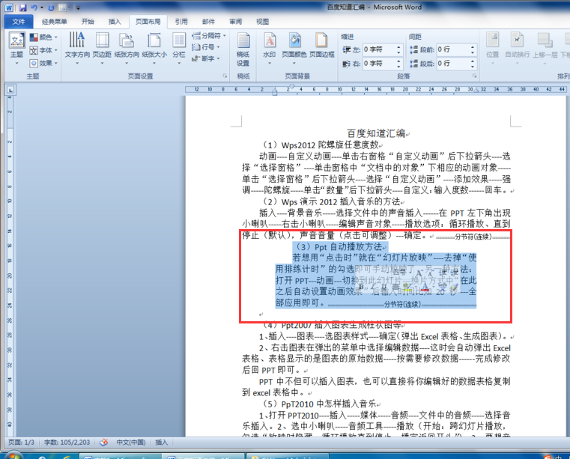Click the Save icon in quick access toolbar
Image resolution: width=570 pixels, height=459 pixels.
click(x=23, y=7)
